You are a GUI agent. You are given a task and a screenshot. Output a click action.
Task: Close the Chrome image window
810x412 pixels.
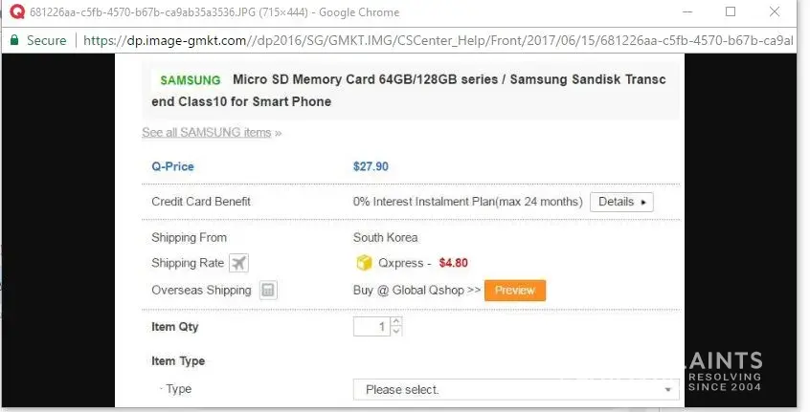(x=775, y=12)
